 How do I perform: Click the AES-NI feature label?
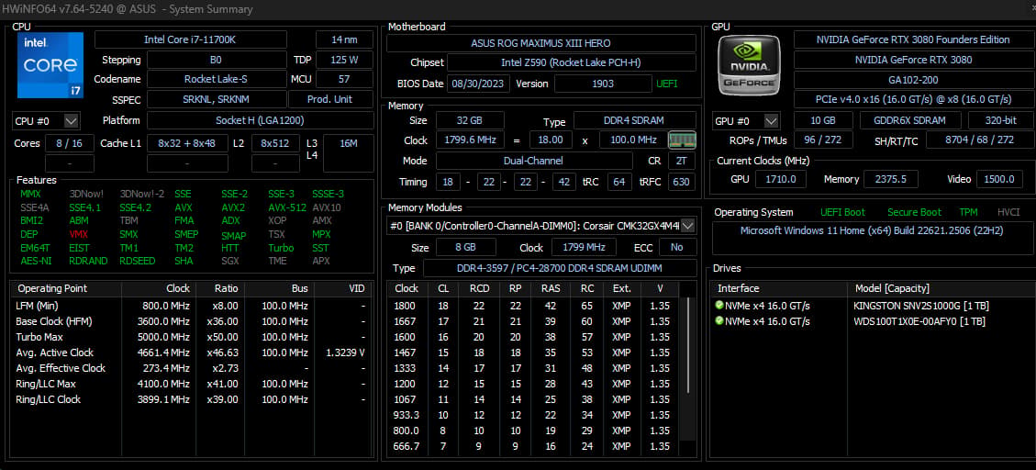pos(34,261)
